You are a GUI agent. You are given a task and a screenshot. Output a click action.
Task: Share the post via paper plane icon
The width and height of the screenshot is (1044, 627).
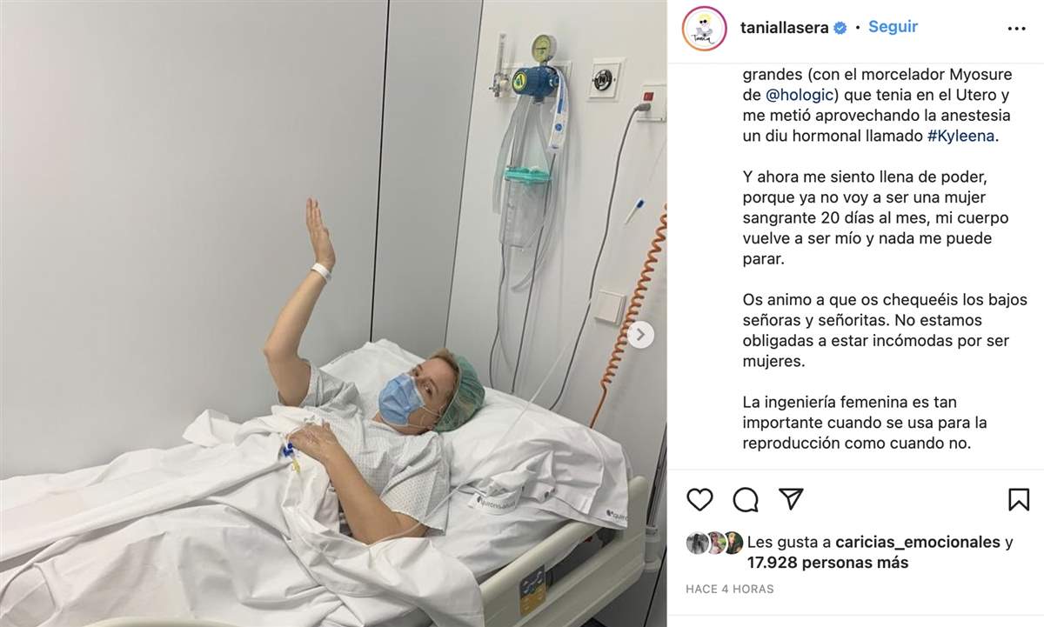[791, 498]
